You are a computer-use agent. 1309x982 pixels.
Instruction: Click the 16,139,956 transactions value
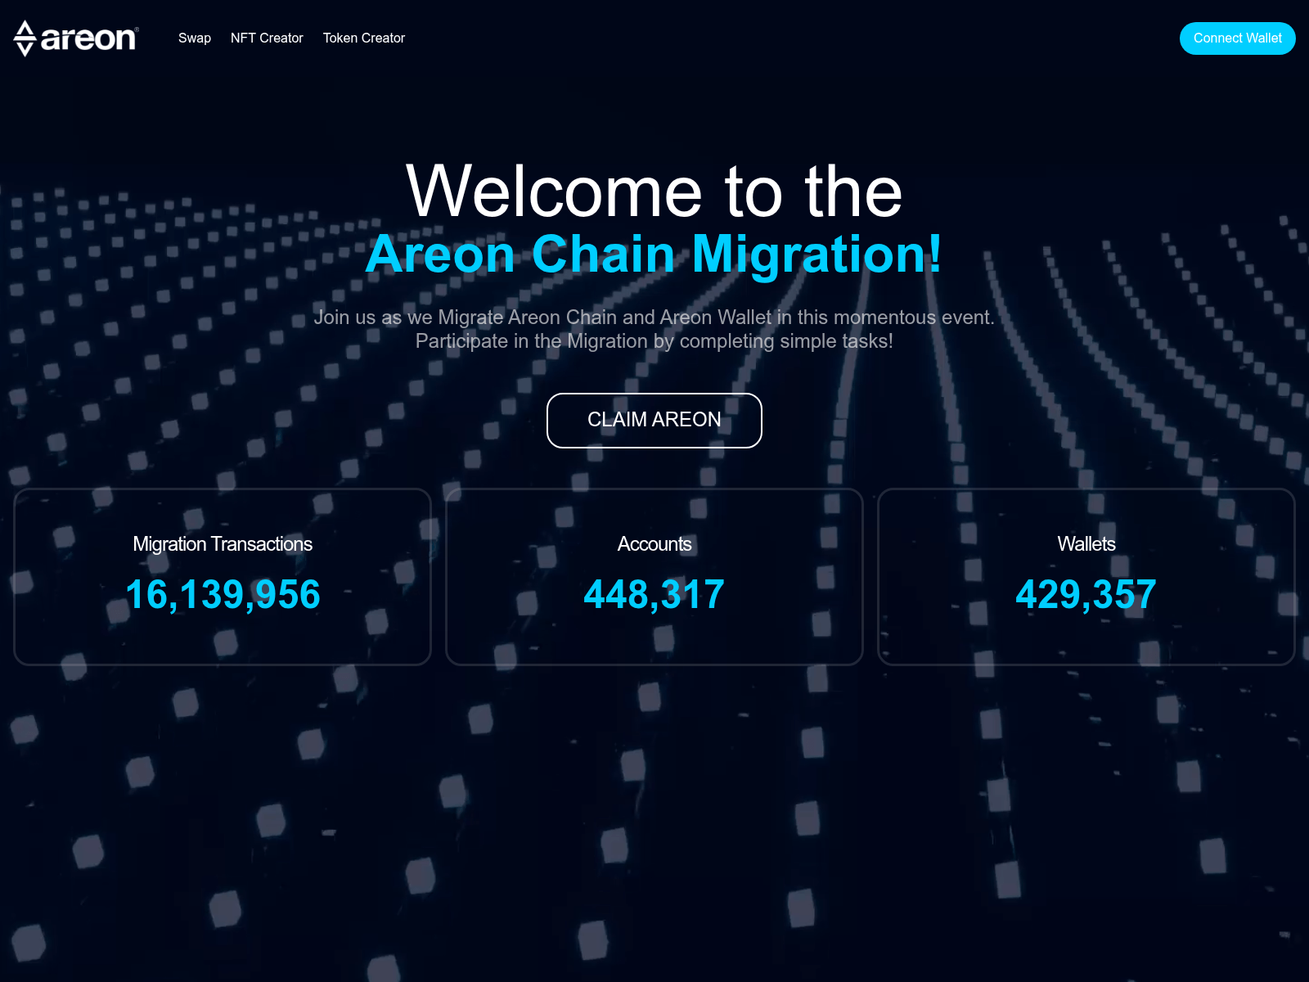coord(223,595)
